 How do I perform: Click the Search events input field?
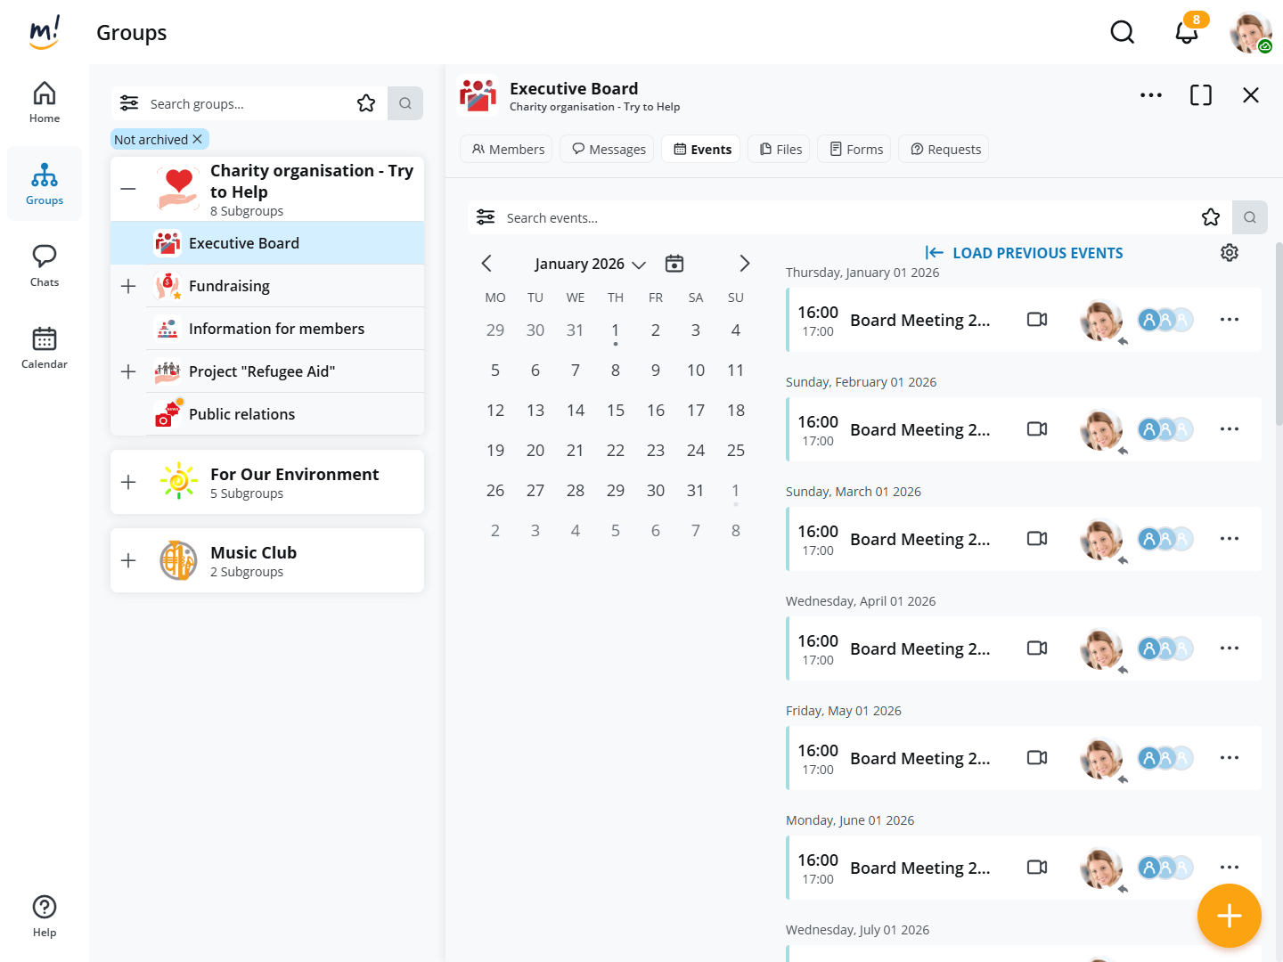point(838,217)
